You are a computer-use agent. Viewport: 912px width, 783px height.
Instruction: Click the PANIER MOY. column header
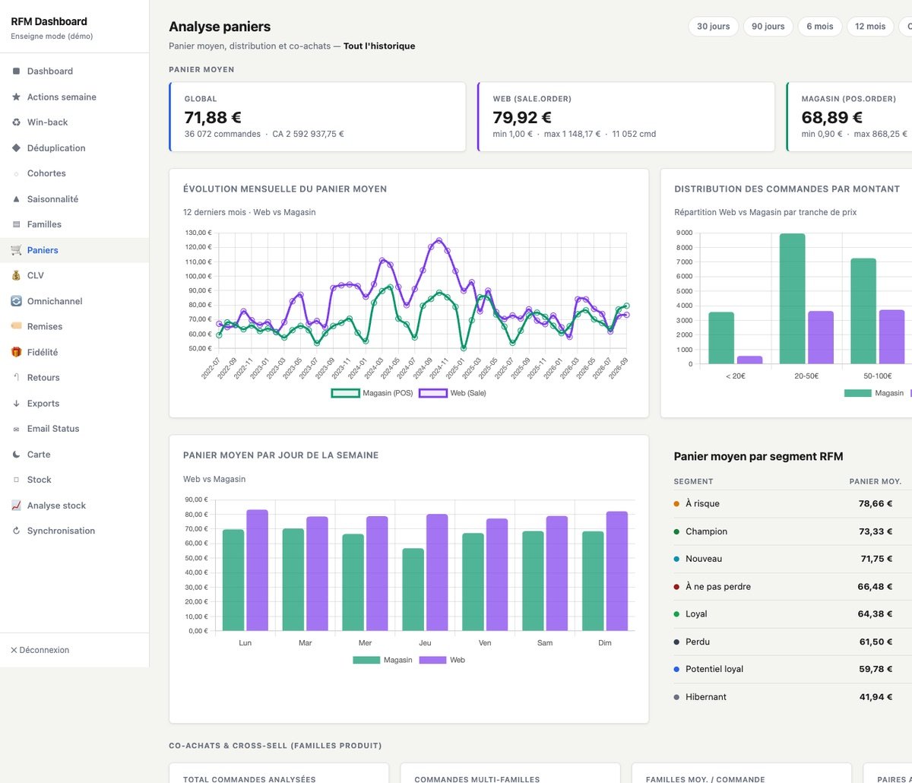point(876,481)
